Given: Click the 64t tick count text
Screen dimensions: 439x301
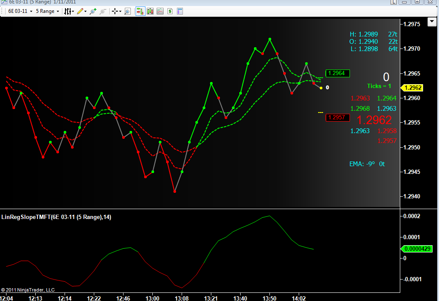Looking at the screenshot, I should coord(393,49).
